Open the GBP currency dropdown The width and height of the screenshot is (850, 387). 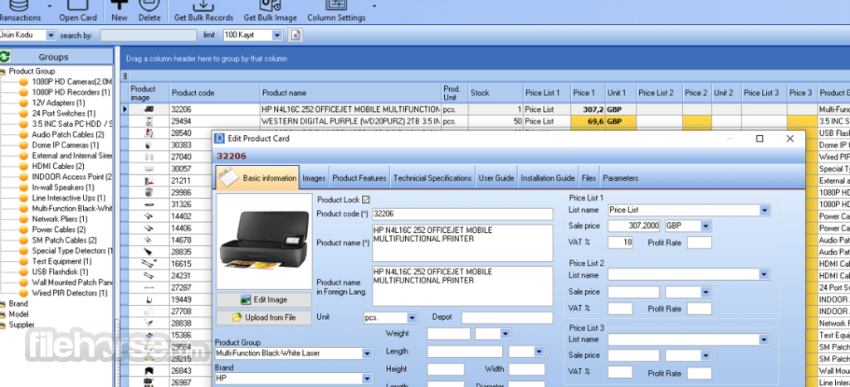706,225
